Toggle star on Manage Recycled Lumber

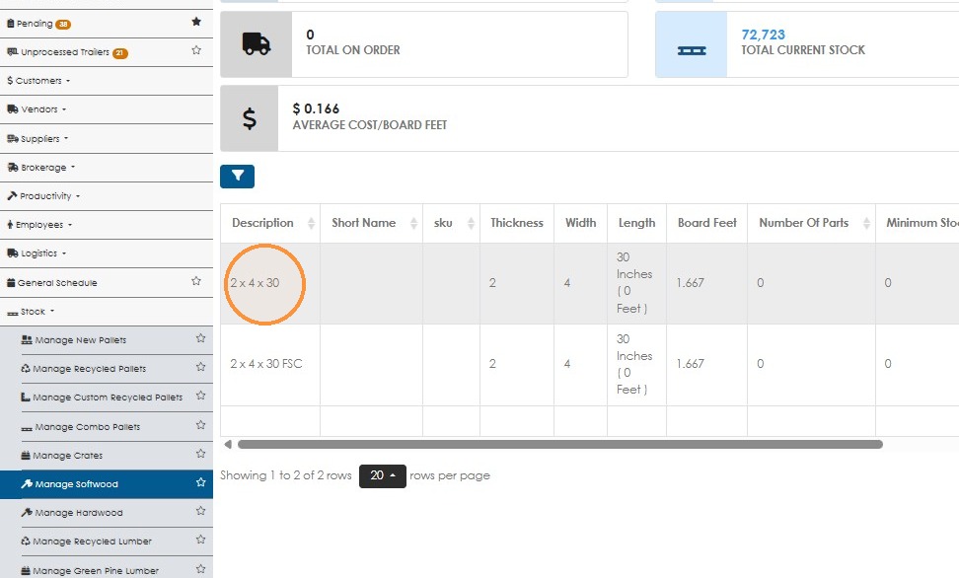(x=200, y=540)
